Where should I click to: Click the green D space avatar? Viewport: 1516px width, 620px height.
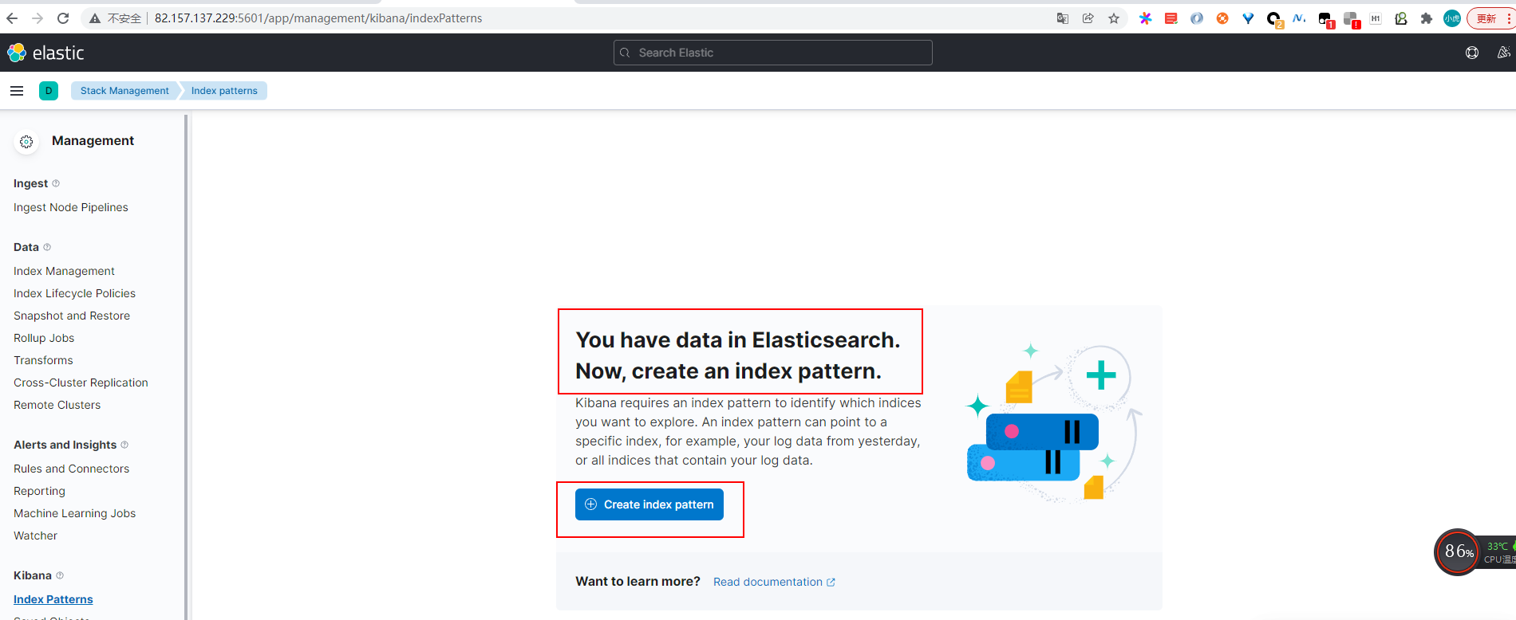pos(49,91)
